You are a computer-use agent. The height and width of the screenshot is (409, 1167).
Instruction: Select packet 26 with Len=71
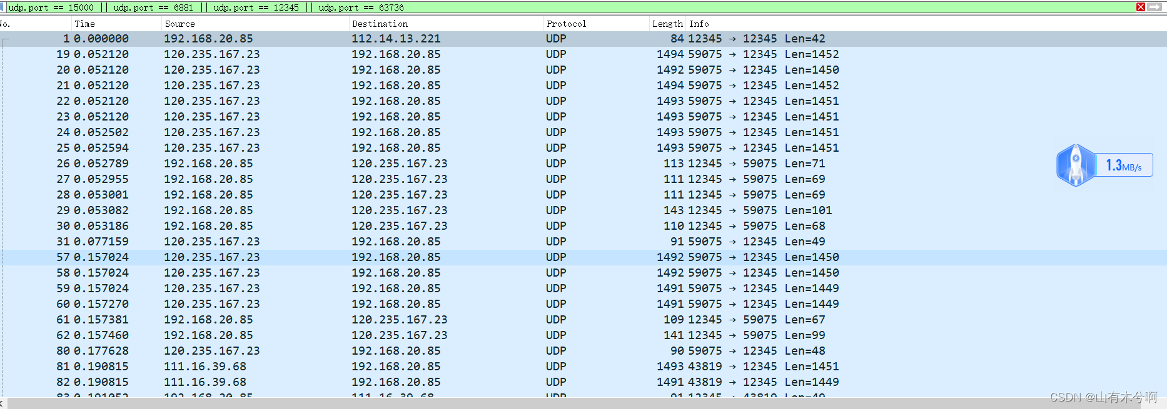(583, 164)
